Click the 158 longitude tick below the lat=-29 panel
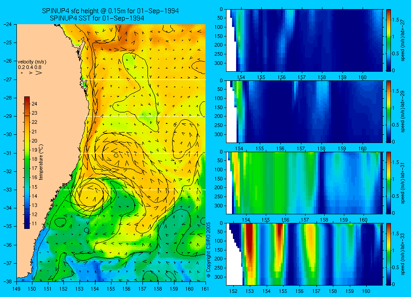The width and height of the screenshot is (411, 297). tap(321, 148)
